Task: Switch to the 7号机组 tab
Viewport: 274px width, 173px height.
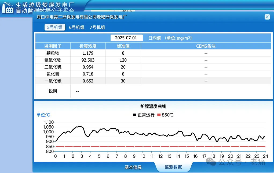Action: 97,27
